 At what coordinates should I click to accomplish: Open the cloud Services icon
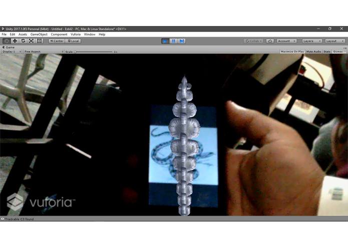(x=270, y=41)
